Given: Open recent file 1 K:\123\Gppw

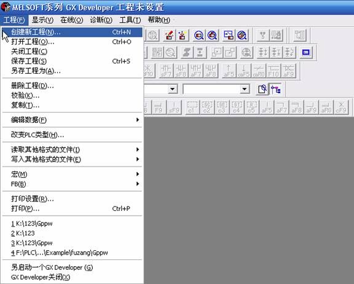Looking at the screenshot, I should pyautogui.click(x=73, y=224).
